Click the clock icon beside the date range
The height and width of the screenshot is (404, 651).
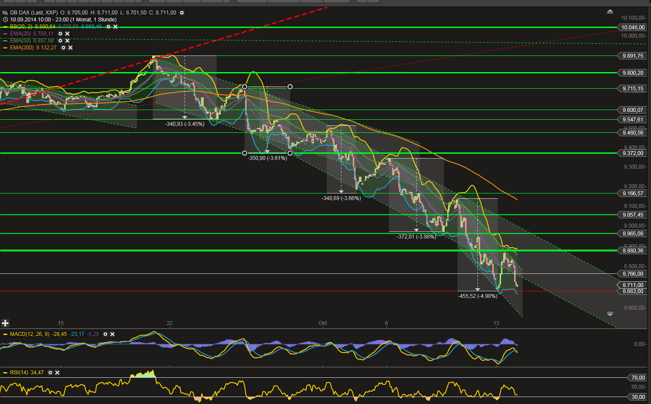[x=5, y=20]
